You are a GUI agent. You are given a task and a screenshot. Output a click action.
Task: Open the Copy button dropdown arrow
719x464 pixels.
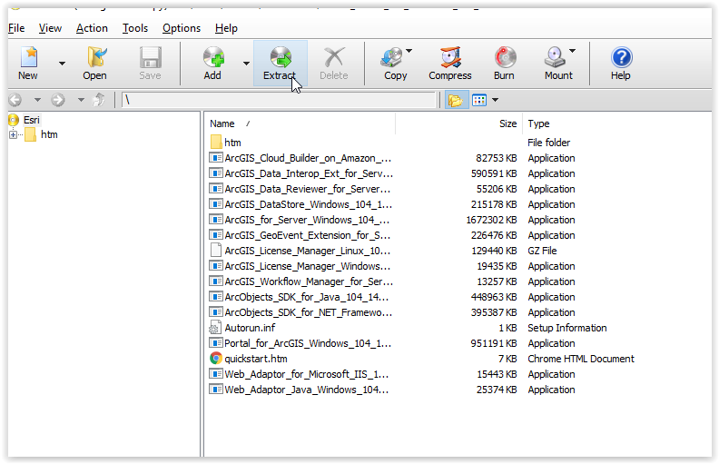409,51
